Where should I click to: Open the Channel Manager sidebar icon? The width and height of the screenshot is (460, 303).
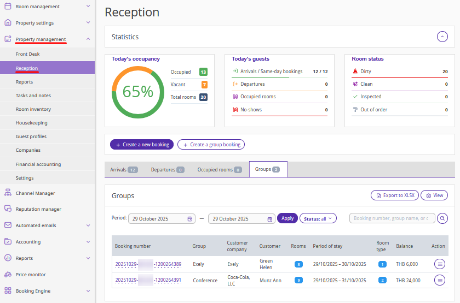coord(8,193)
